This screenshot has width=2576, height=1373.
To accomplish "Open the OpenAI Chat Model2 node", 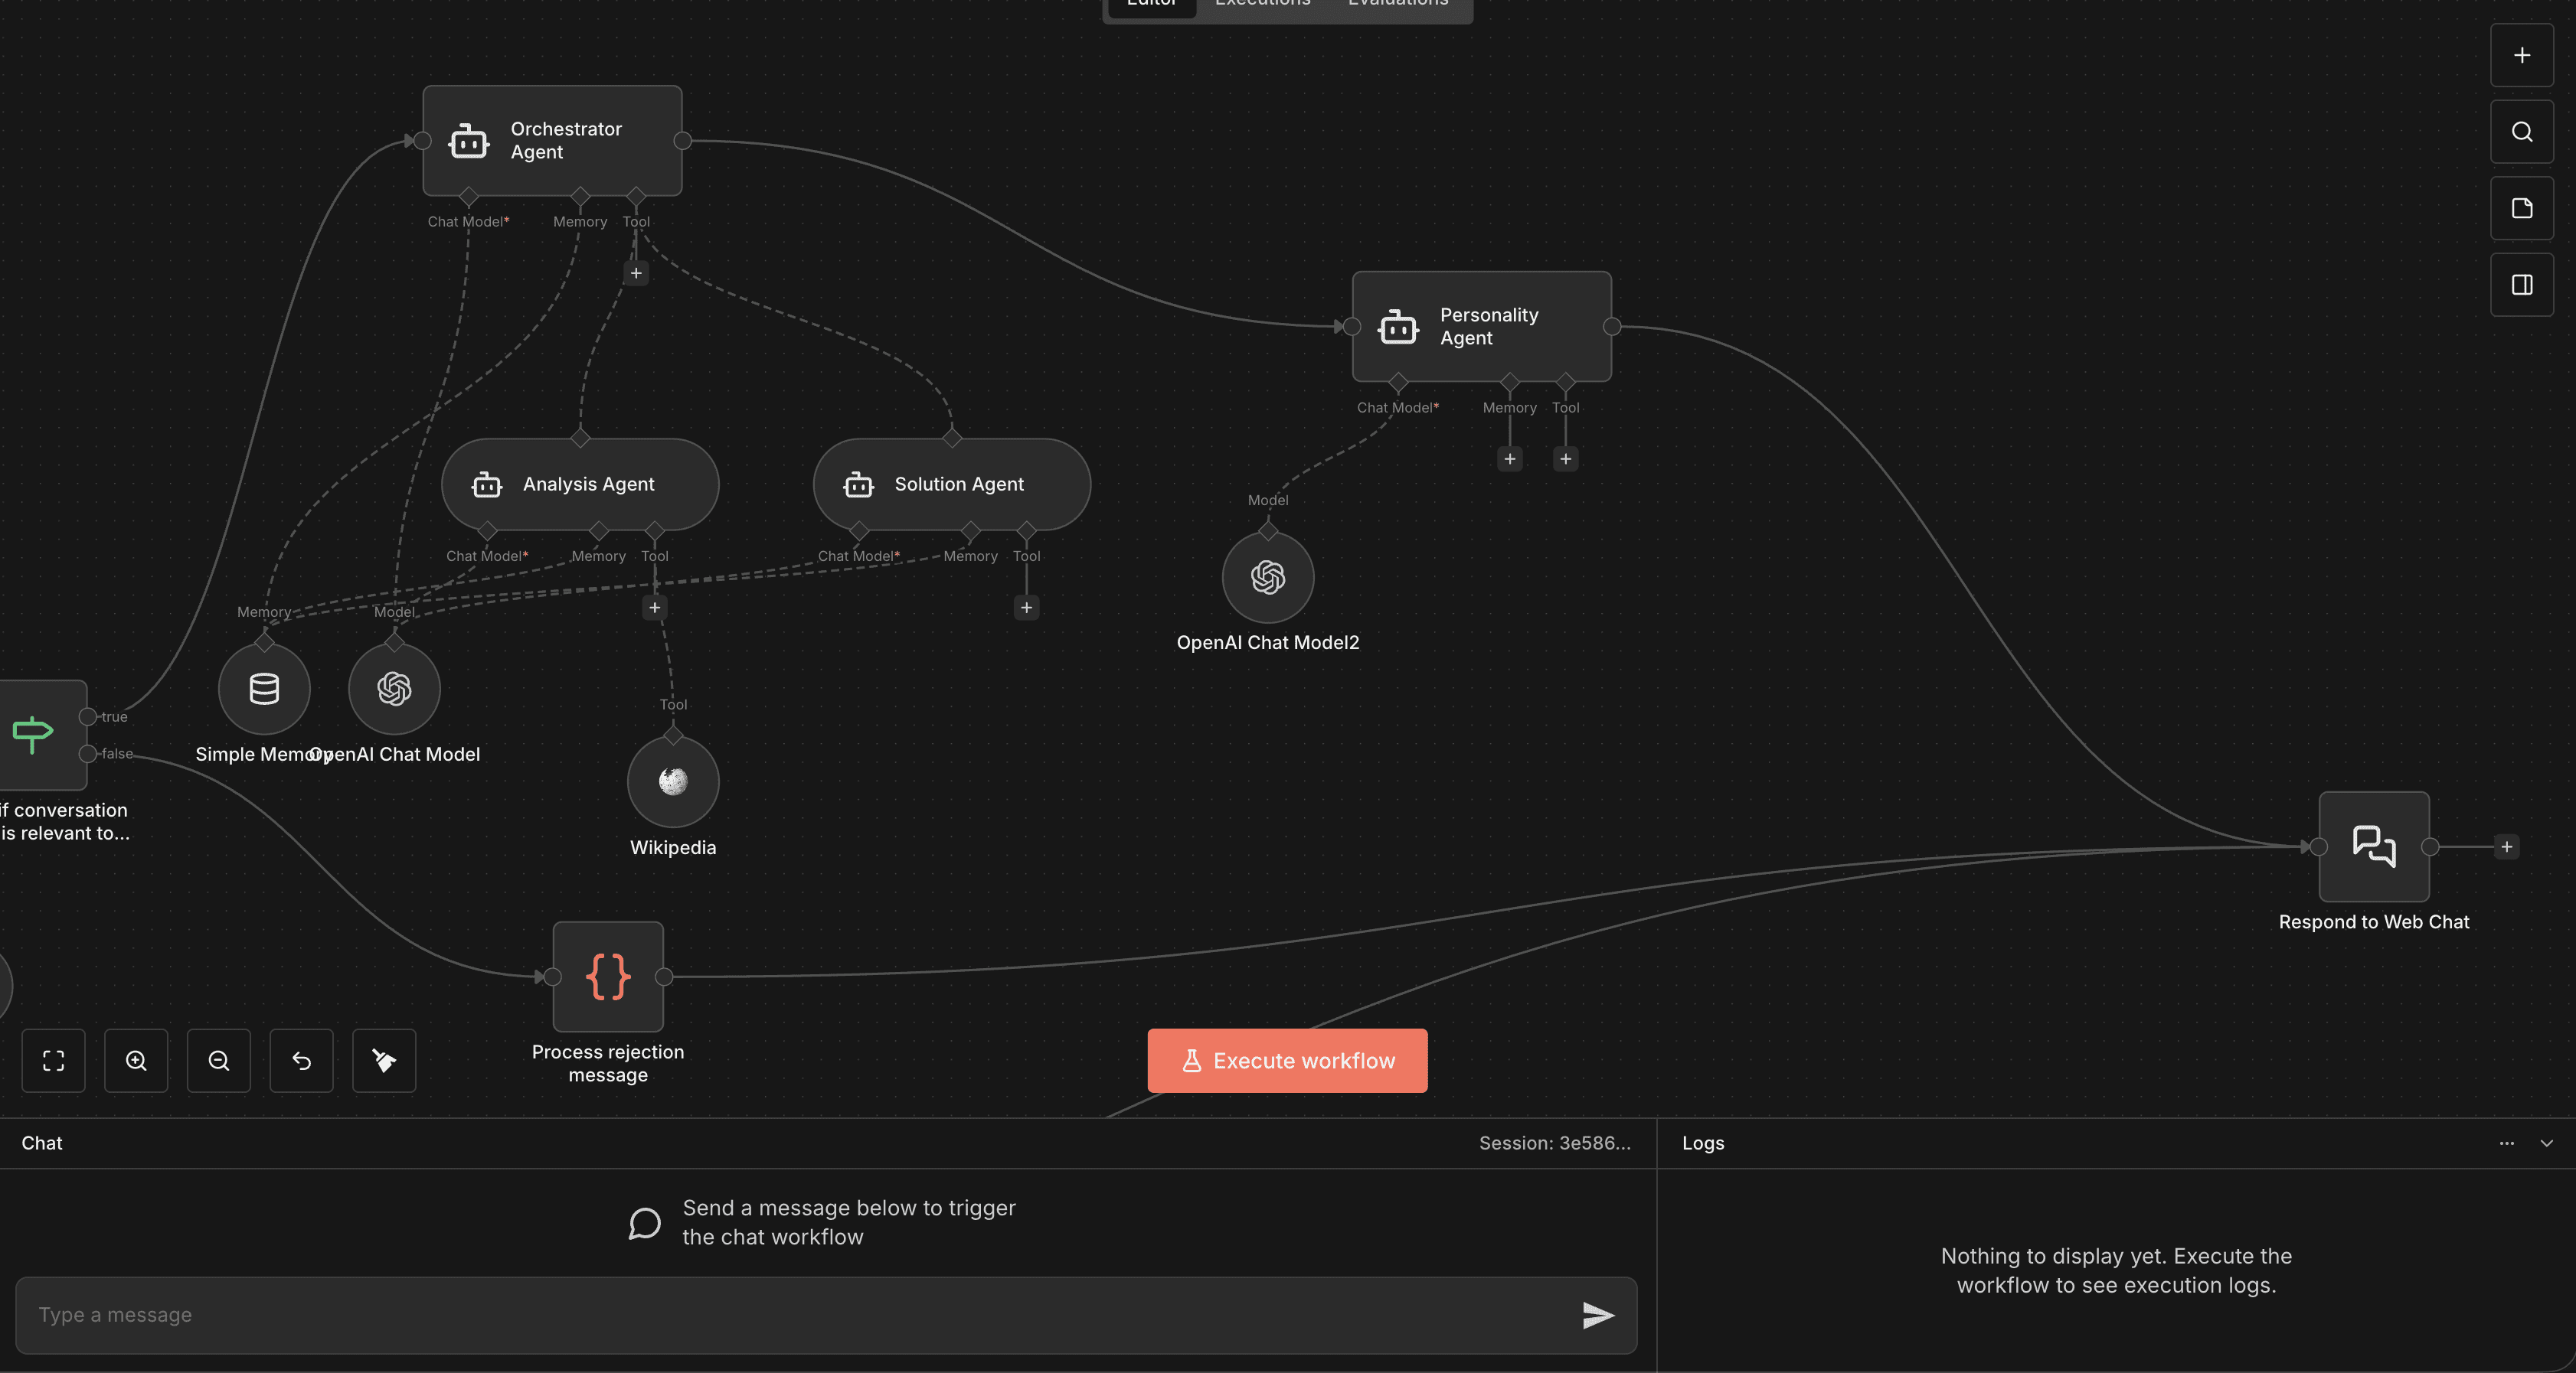I will [x=1267, y=578].
